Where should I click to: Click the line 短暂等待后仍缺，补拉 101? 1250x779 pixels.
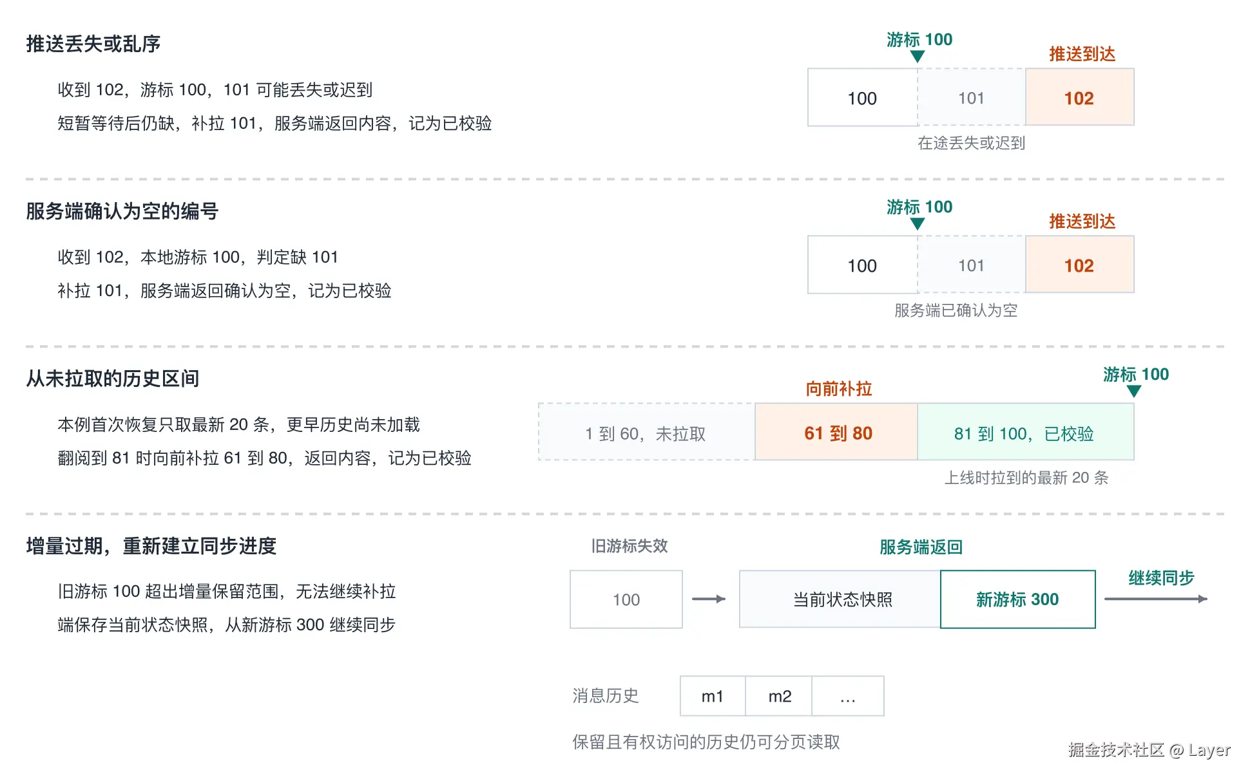(157, 123)
